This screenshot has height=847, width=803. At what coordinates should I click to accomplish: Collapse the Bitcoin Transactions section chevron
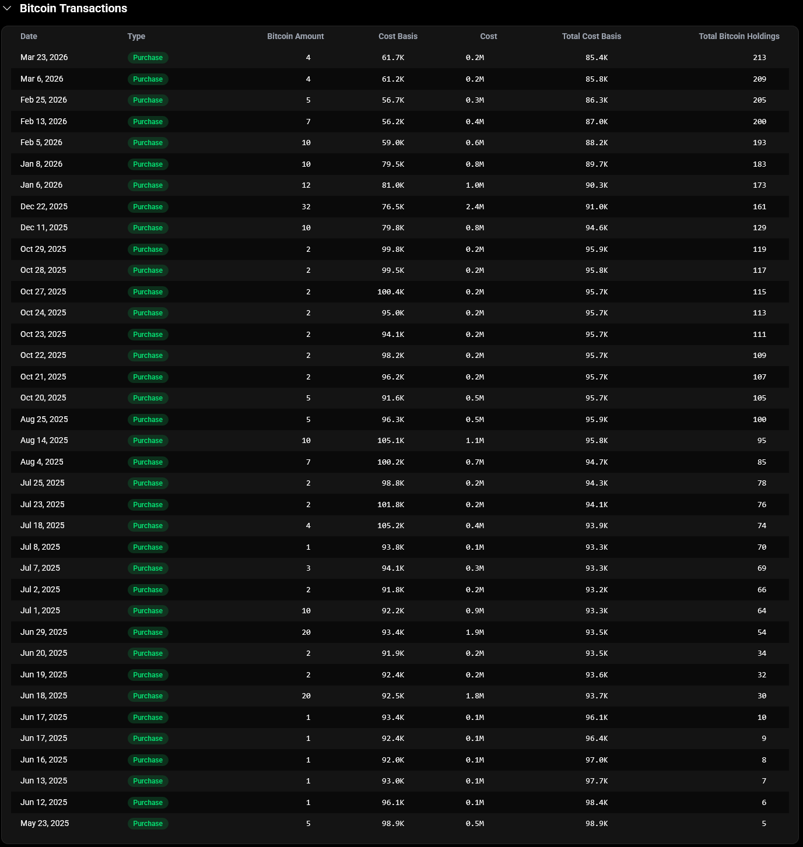pos(8,8)
